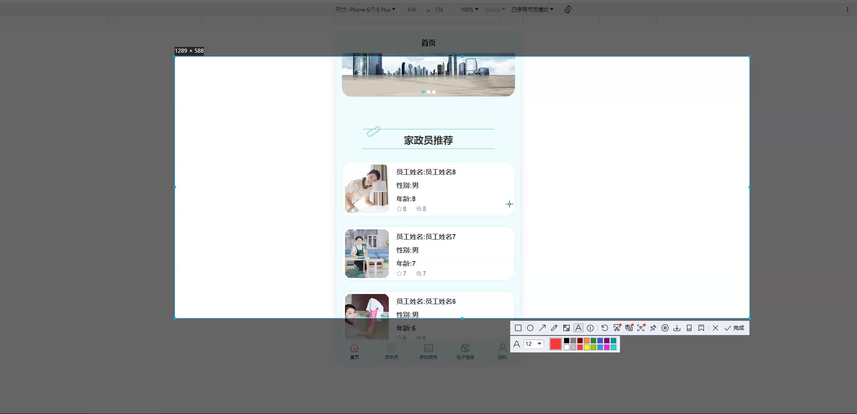Click the photo on the 员工姓名6 card
Viewport: 857px width, 414px height.
click(367, 316)
